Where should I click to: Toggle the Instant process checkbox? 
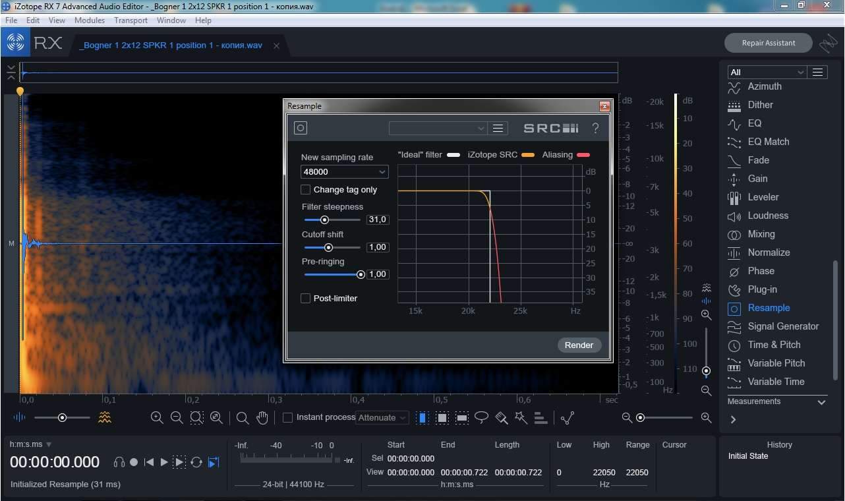[287, 417]
